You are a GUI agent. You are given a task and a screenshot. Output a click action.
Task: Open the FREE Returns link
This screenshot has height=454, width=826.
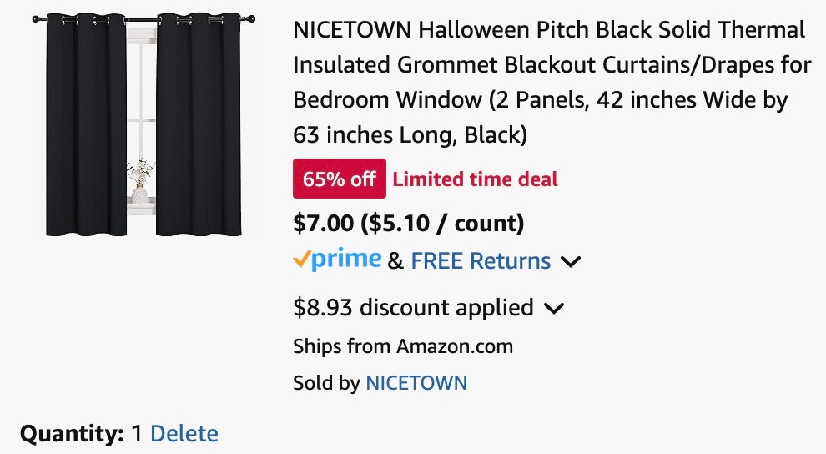tap(481, 261)
